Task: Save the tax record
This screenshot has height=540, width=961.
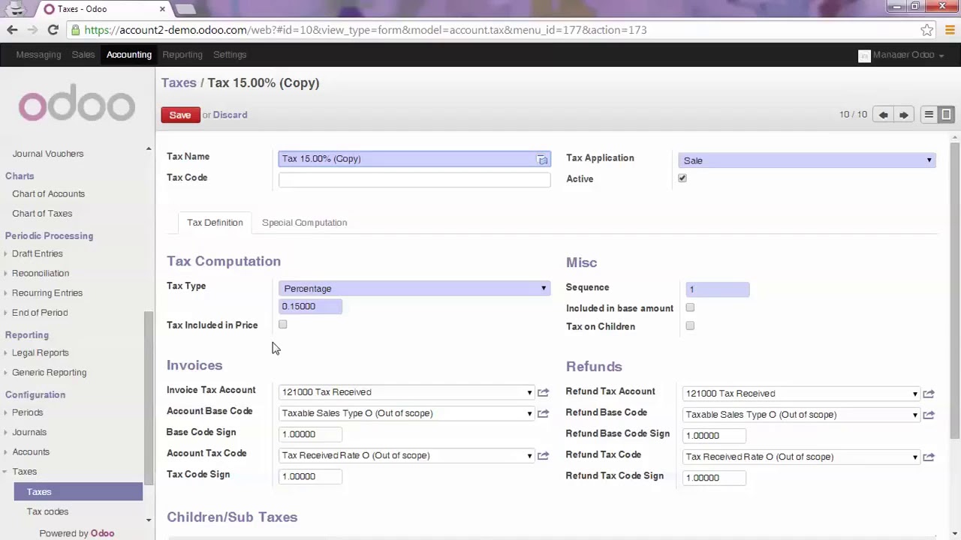Action: pos(180,115)
